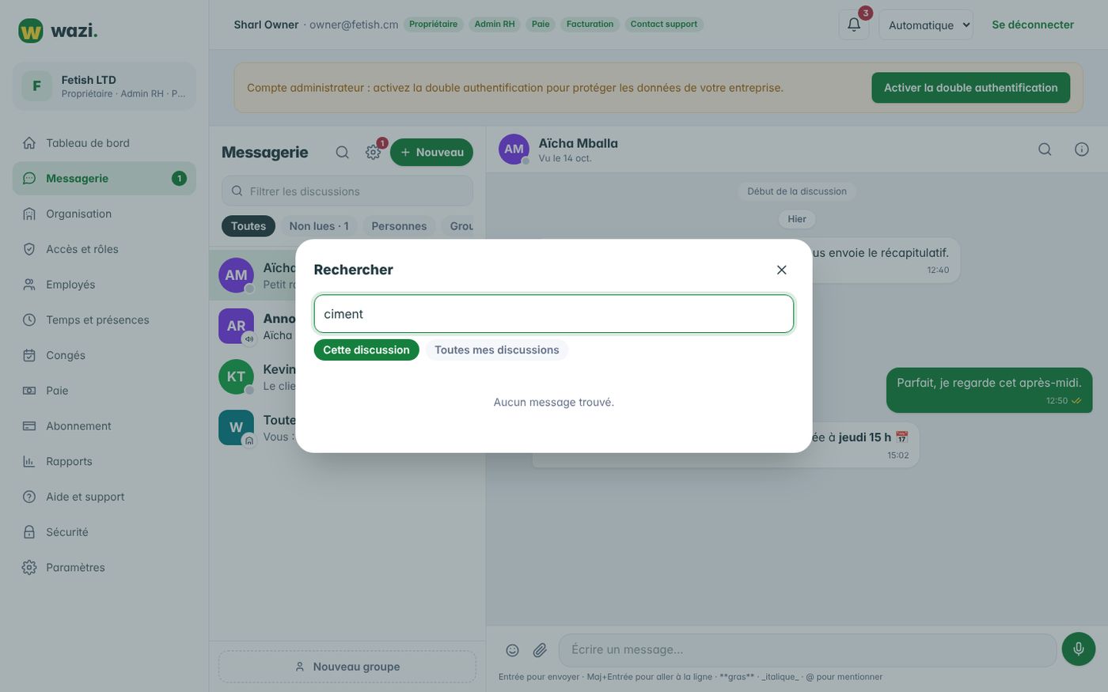Image resolution: width=1108 pixels, height=692 pixels.
Task: Open the W group discussion avatar
Action: tap(236, 427)
